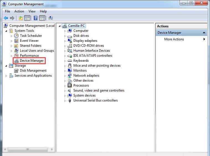The image size is (210, 156).
Task: Select the Processors label
Action: (81, 85)
